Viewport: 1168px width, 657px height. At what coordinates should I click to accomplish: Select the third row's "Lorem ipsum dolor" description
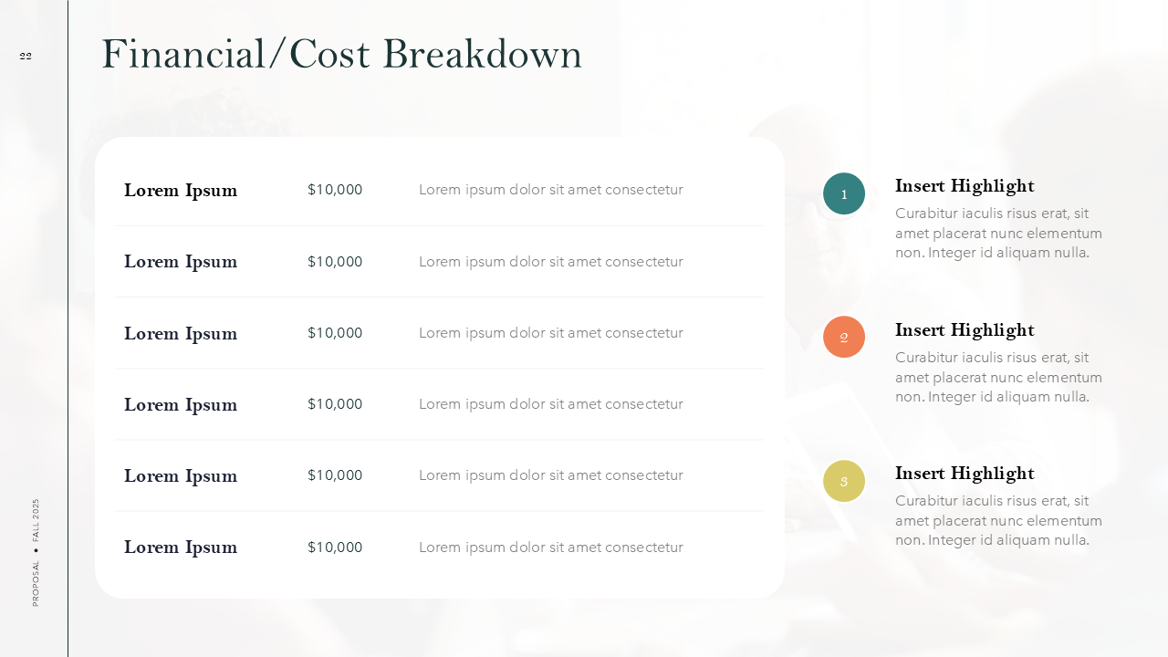click(x=550, y=333)
